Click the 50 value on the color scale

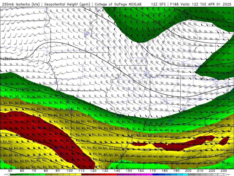(10, 171)
